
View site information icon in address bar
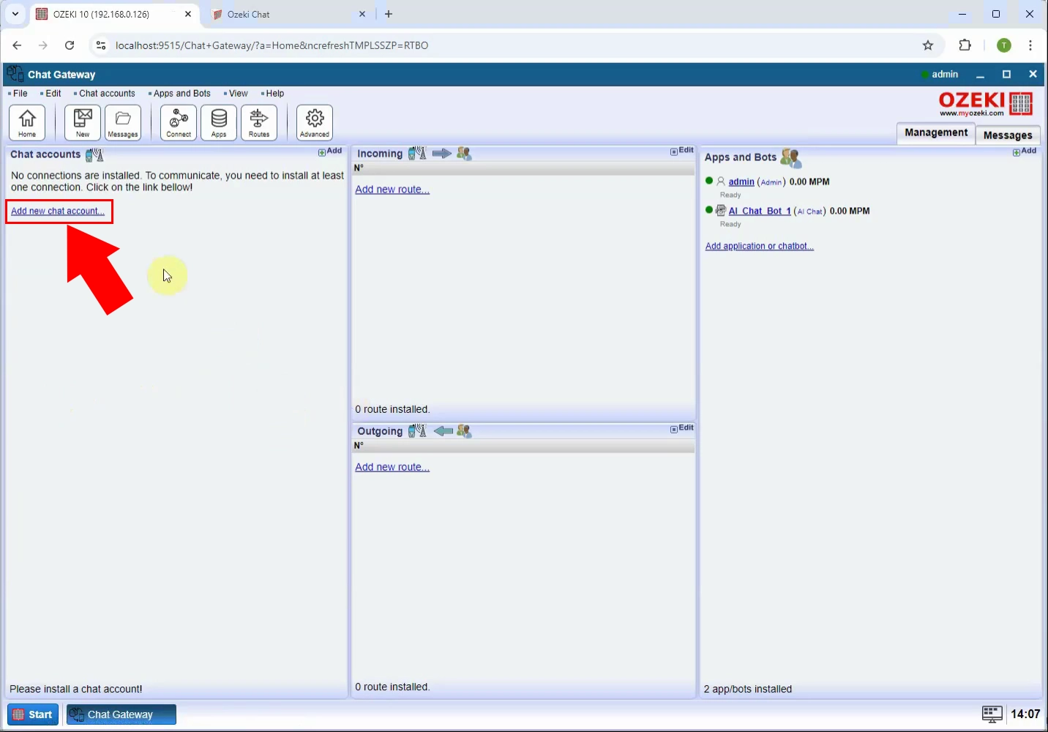click(x=101, y=45)
